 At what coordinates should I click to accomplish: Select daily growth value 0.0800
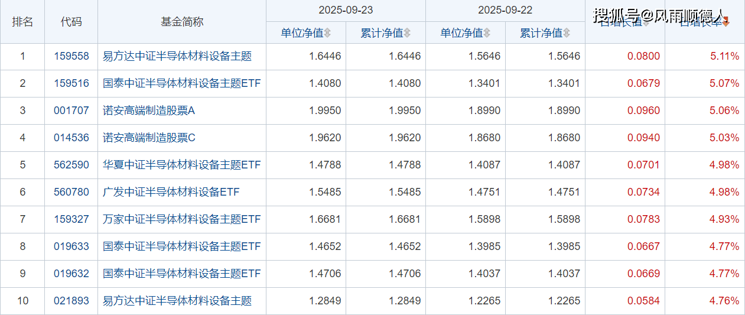point(644,56)
